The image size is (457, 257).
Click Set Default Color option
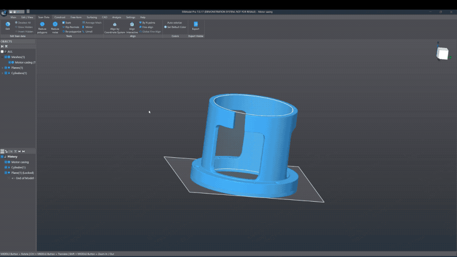[x=176, y=27]
